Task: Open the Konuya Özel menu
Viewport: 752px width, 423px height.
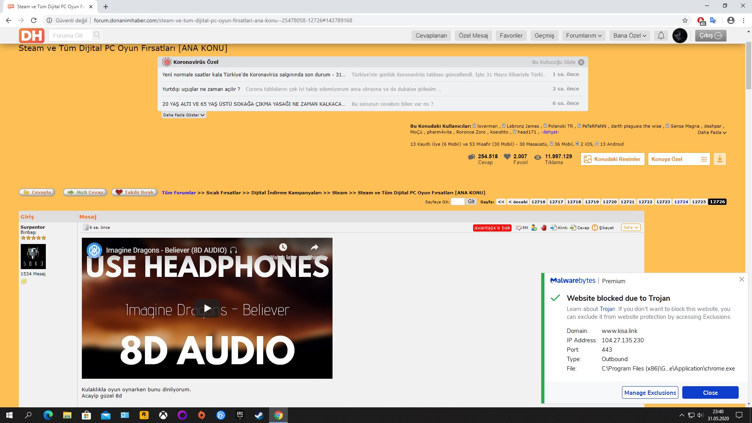Action: pyautogui.click(x=679, y=159)
